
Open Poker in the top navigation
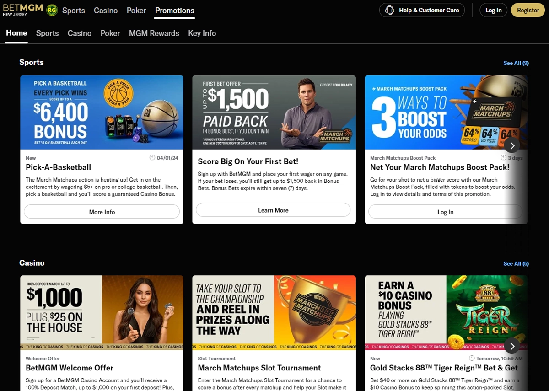point(136,10)
